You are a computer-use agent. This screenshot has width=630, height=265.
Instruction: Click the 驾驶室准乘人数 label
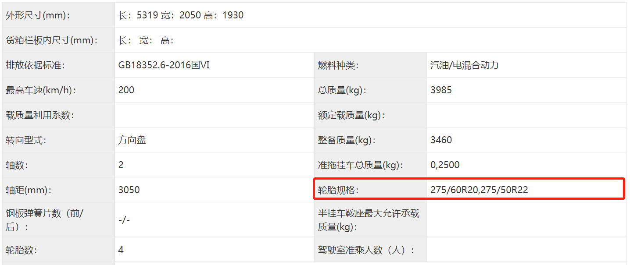366,251
